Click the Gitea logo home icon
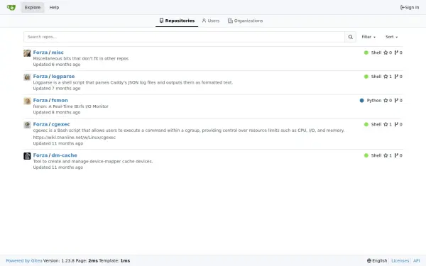The height and width of the screenshot is (266, 426). [11, 7]
